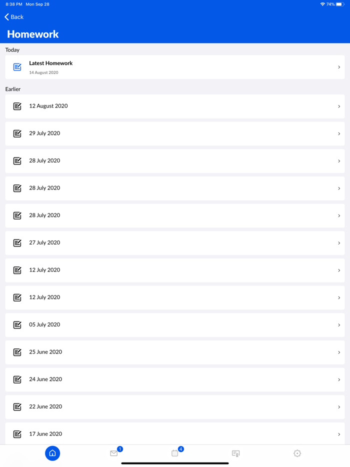This screenshot has width=350, height=467.
Task: Go back using the Back button
Action: [x=14, y=17]
